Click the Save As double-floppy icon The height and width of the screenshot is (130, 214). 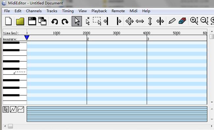point(42,21)
